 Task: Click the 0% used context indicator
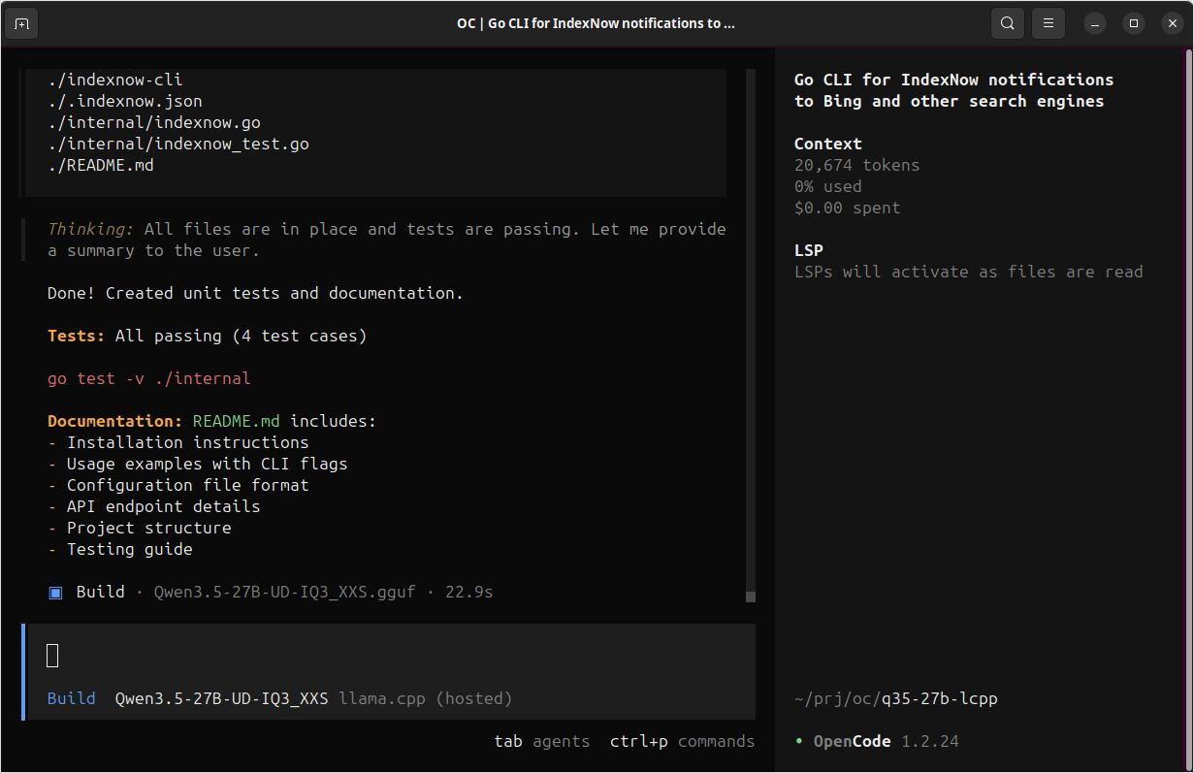tap(827, 186)
